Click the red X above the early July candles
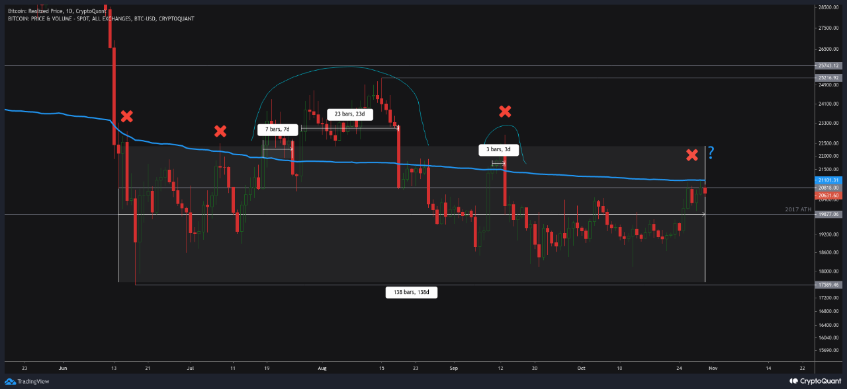 click(x=220, y=131)
